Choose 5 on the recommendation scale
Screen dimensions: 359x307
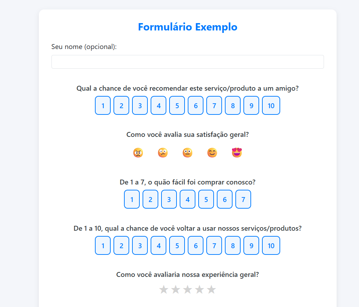click(x=177, y=105)
